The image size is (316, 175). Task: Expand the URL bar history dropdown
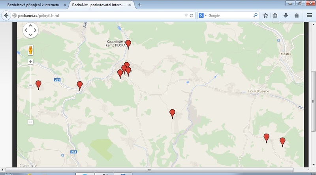click(186, 15)
